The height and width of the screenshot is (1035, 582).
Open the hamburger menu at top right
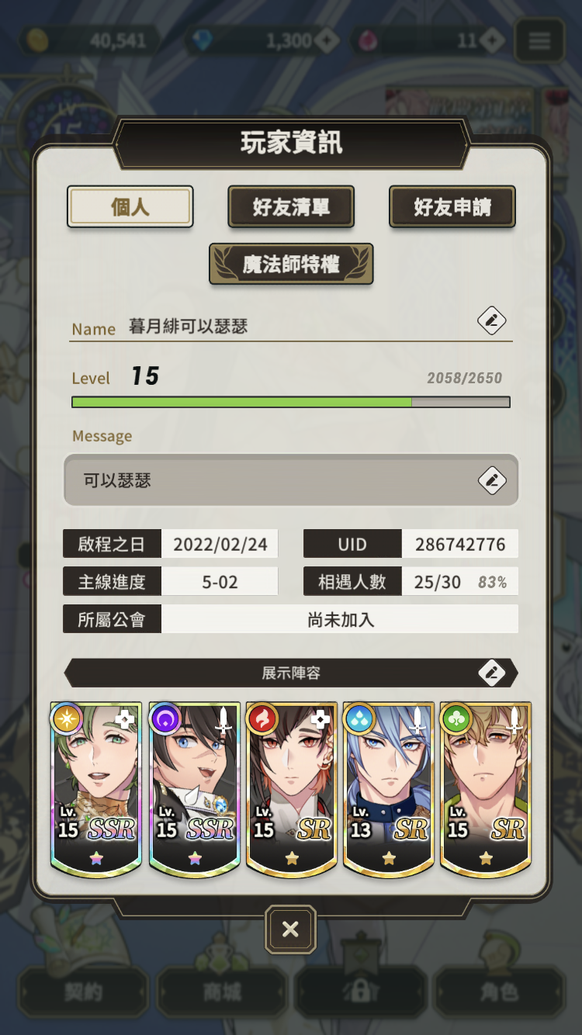[x=539, y=40]
